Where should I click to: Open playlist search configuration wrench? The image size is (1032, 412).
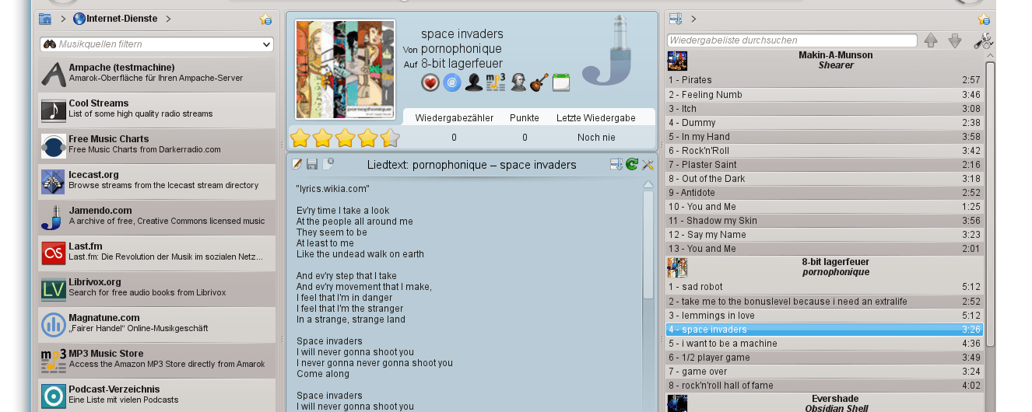983,40
